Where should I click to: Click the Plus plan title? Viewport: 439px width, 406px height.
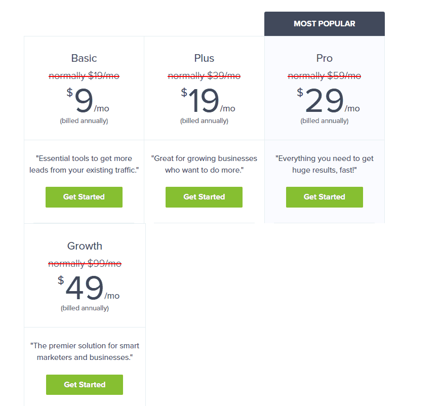pos(204,58)
